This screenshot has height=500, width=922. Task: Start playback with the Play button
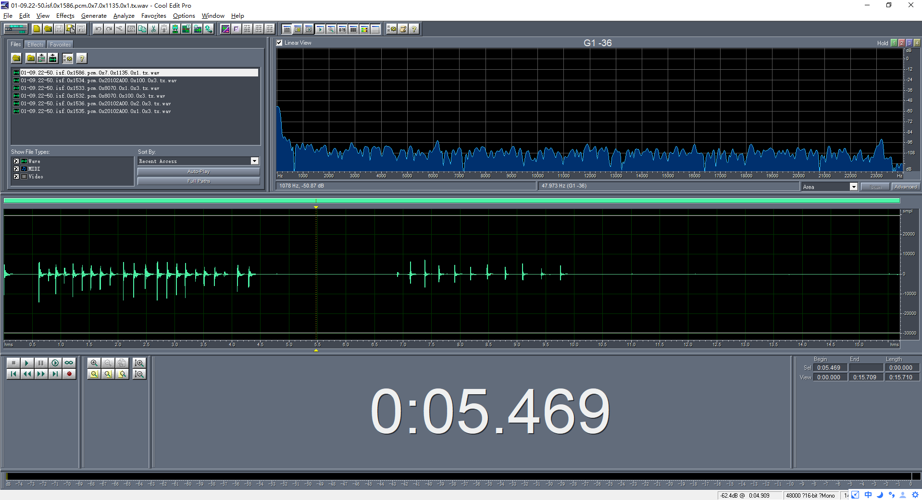click(27, 363)
